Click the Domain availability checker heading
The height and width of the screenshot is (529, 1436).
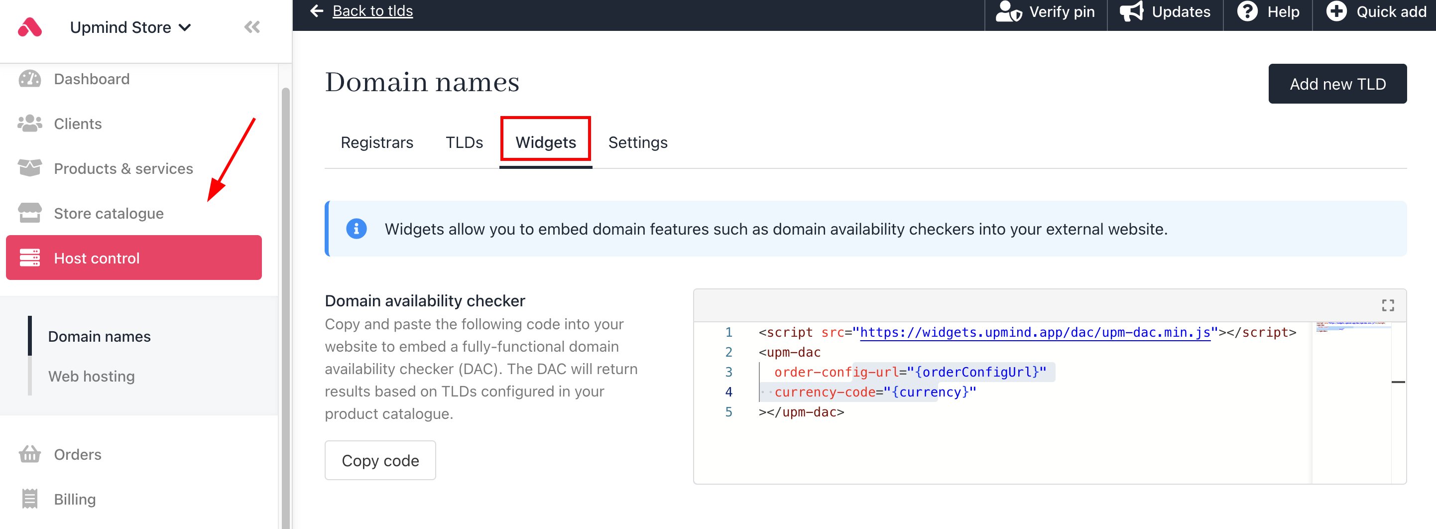[x=425, y=301]
